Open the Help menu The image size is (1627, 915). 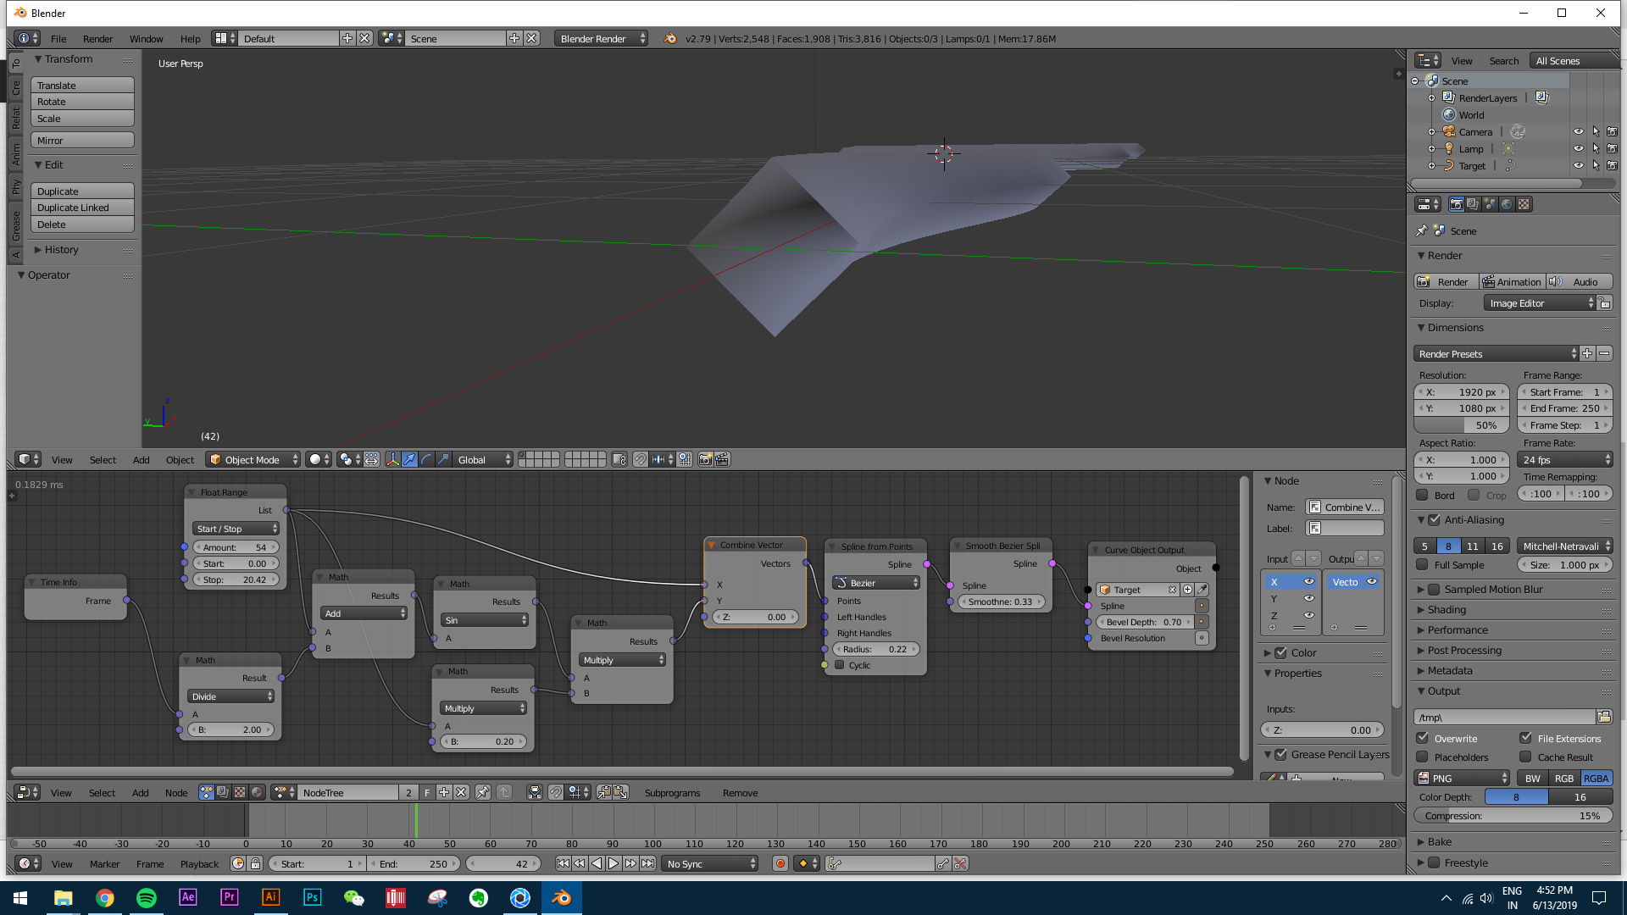190,39
